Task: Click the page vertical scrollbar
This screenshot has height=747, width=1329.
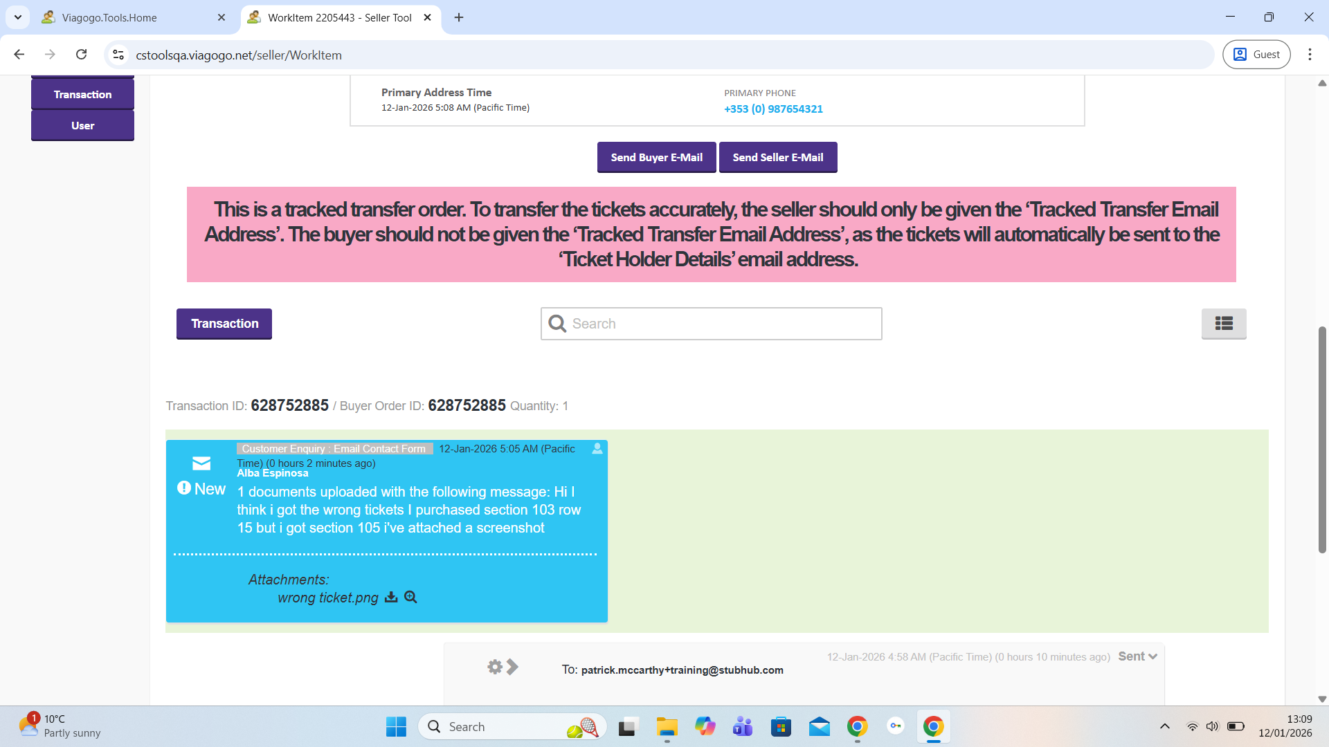Action: tap(1321, 440)
